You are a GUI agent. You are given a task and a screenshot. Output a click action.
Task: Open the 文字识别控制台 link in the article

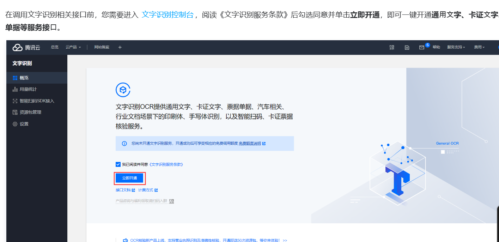pos(168,15)
